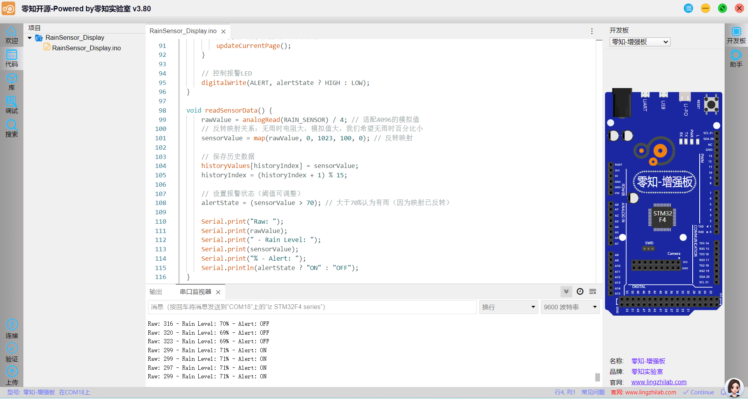Screen dimensions: 748x399
Task: Click line number 108 in the gutter
Action: pyautogui.click(x=161, y=203)
